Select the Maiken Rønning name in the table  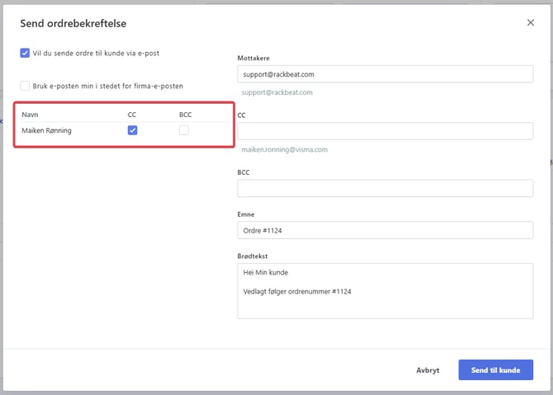(x=47, y=130)
